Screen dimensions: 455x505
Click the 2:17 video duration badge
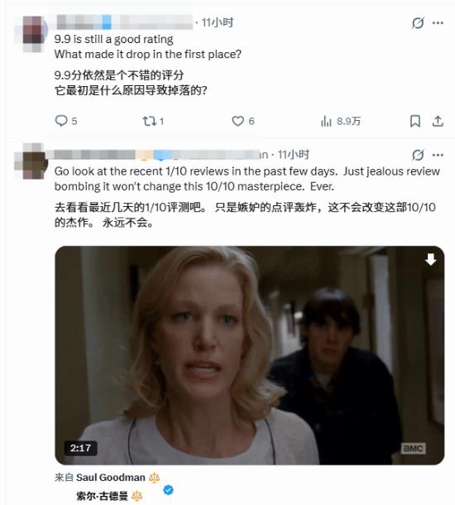click(80, 448)
